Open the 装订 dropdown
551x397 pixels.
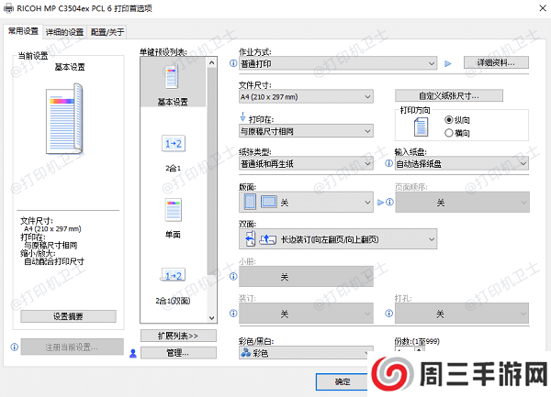pyautogui.click(x=306, y=314)
